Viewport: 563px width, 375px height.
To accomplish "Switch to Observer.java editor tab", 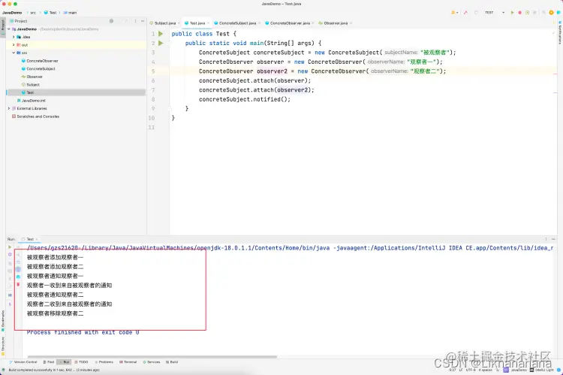I will point(336,23).
